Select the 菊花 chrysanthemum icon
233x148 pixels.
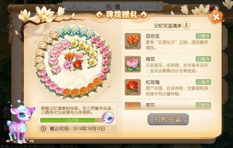pos(133,106)
